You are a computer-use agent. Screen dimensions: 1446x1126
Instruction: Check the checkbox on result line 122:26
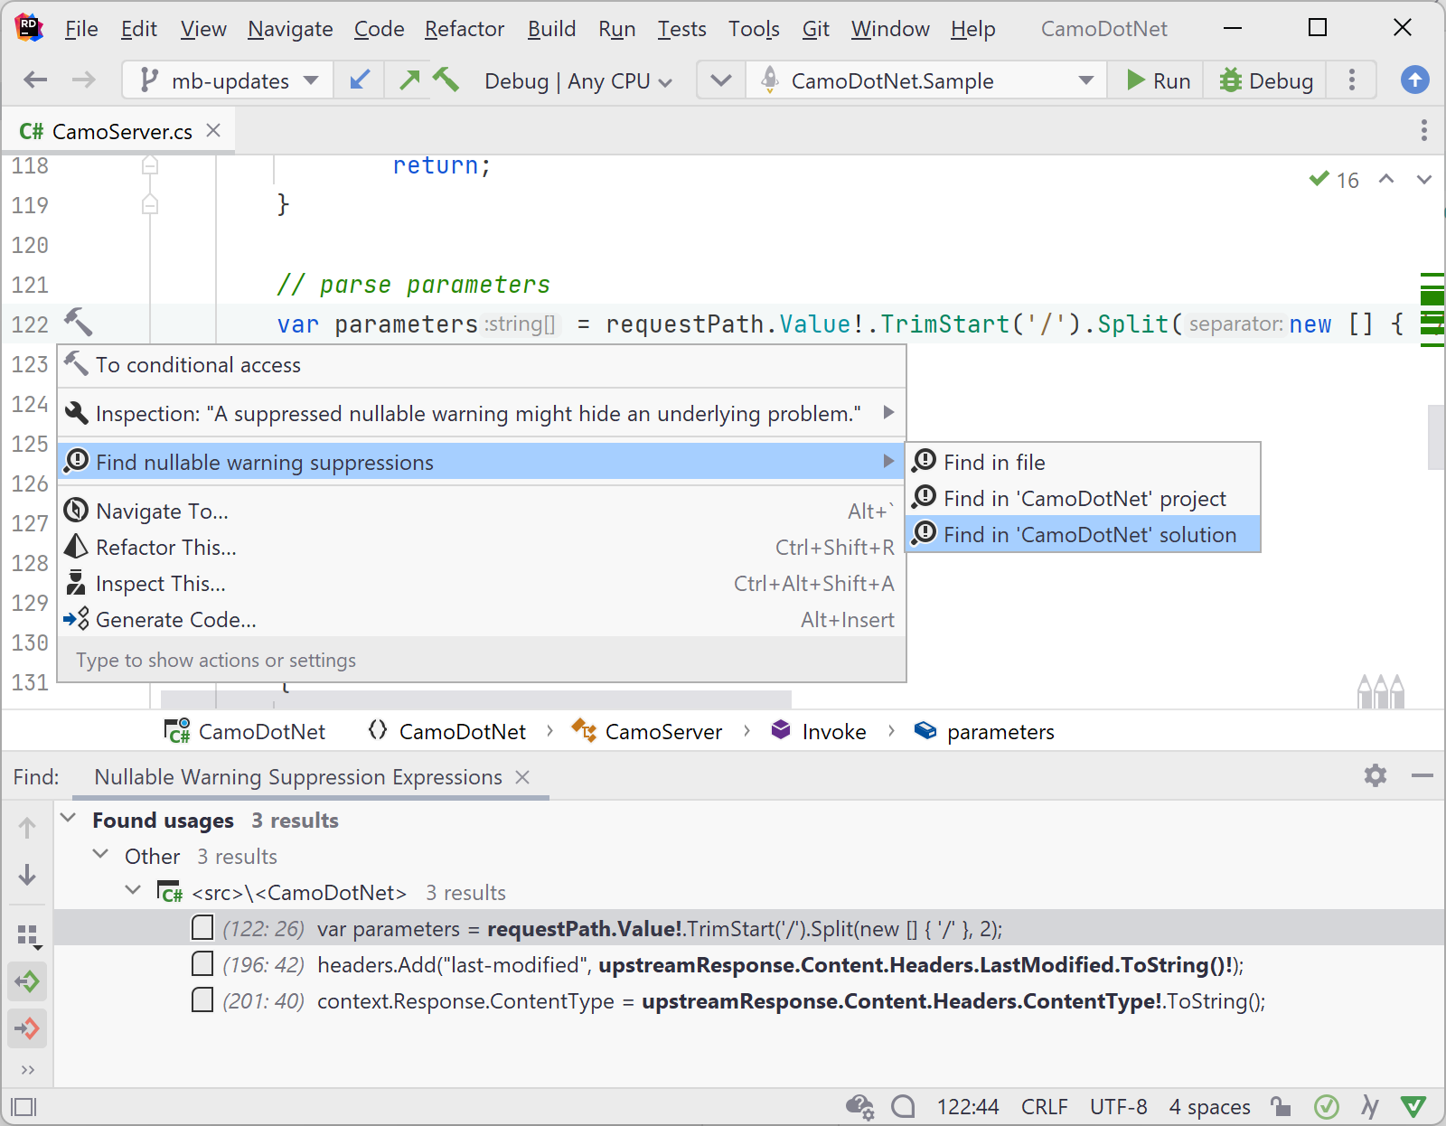(202, 928)
